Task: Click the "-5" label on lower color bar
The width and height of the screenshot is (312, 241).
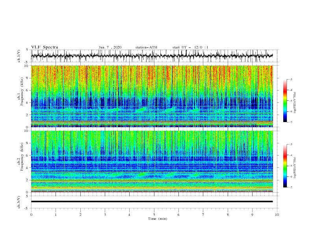Action: 290,166
